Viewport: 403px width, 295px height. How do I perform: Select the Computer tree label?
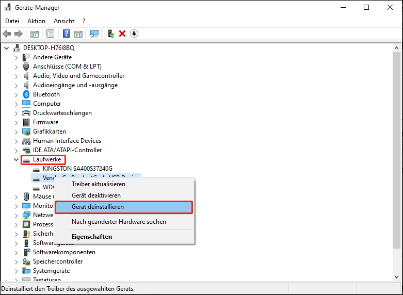point(47,104)
